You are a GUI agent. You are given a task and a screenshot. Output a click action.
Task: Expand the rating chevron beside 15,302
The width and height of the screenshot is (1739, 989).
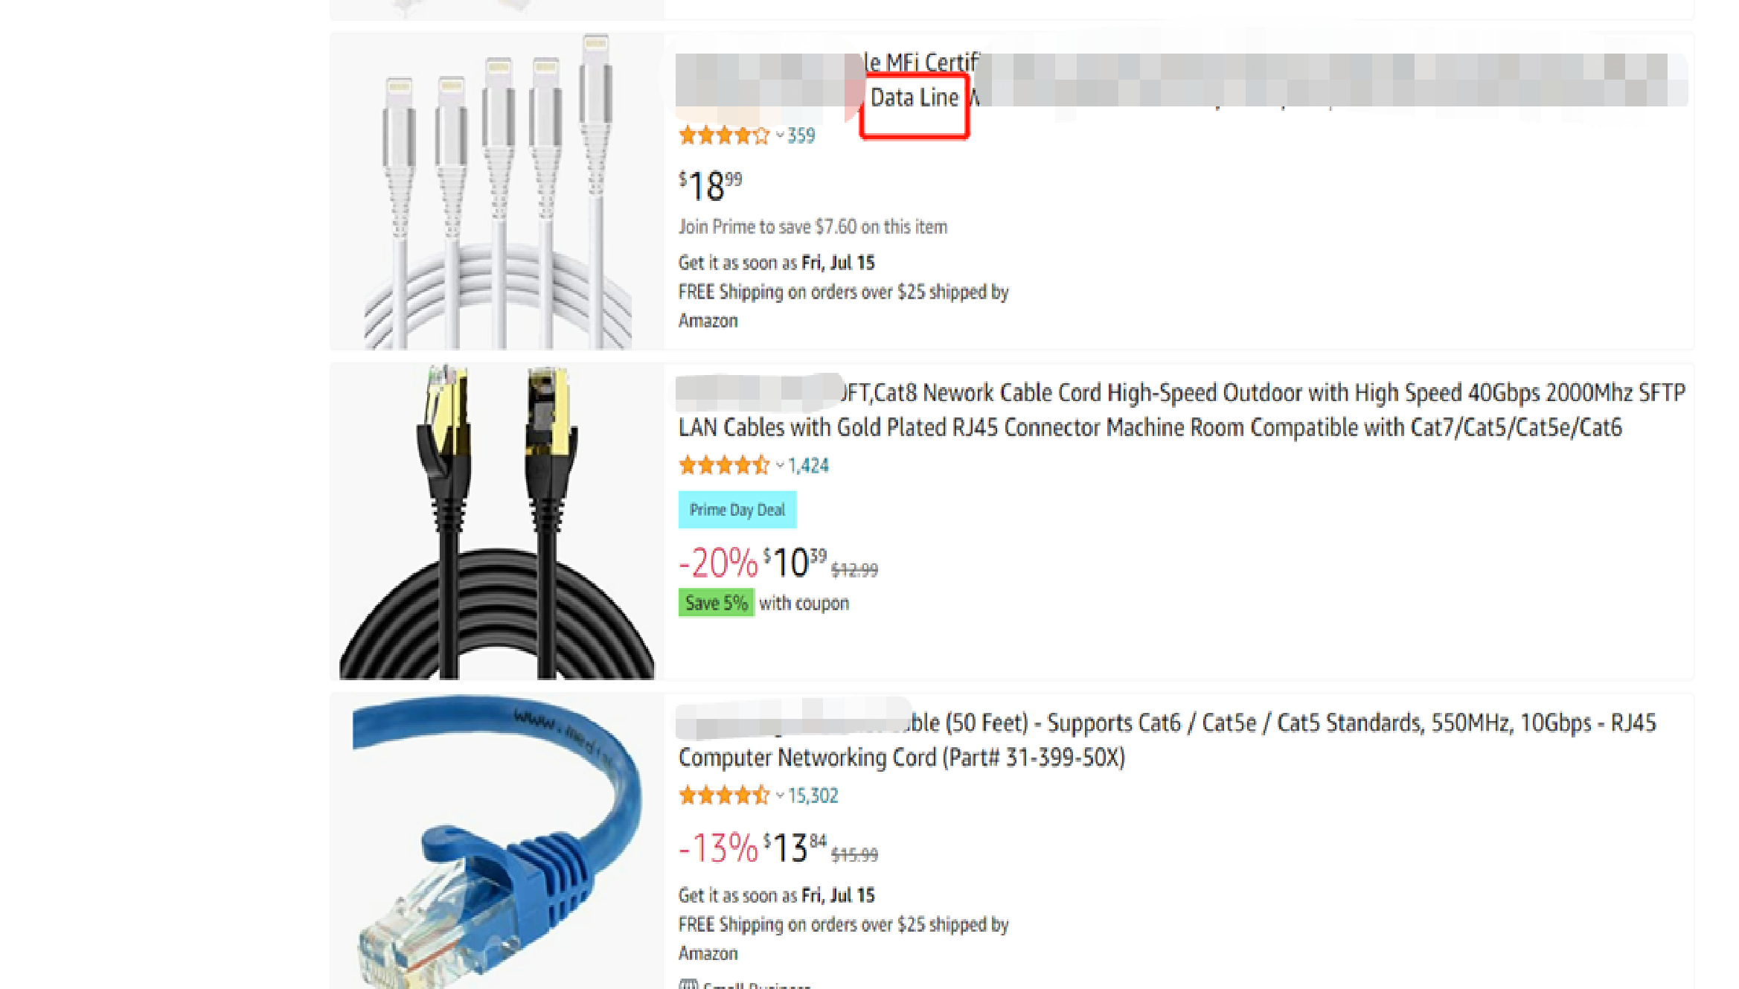[x=779, y=796]
